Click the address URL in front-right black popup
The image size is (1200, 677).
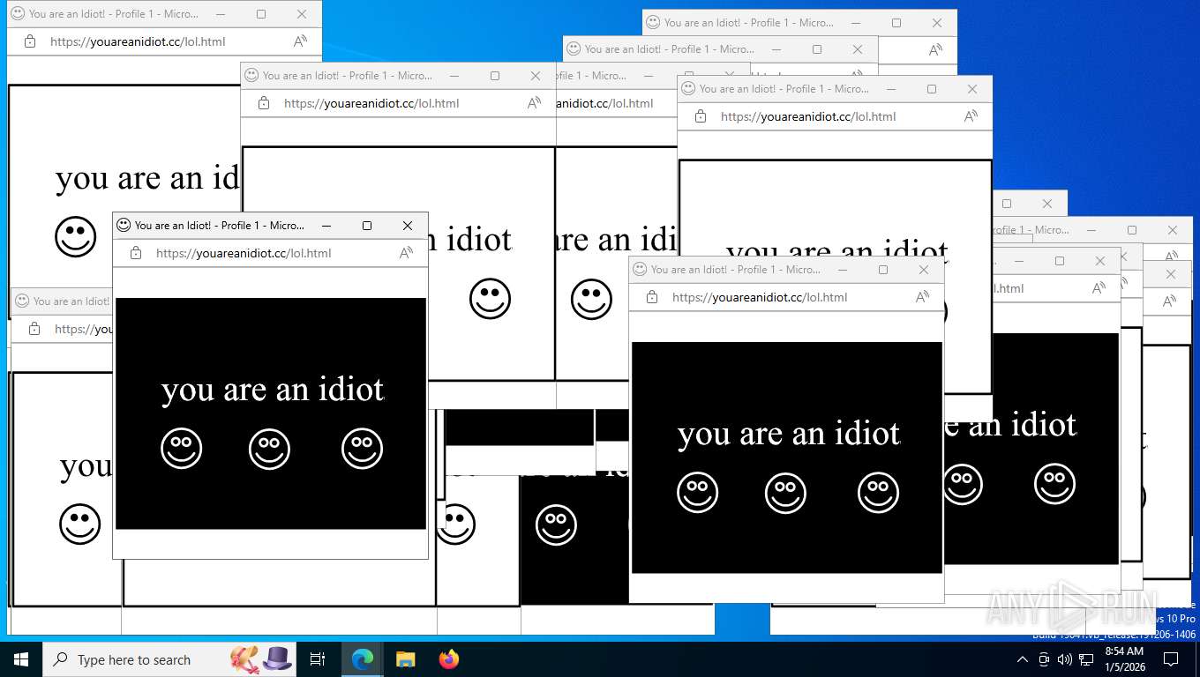pyautogui.click(x=760, y=297)
